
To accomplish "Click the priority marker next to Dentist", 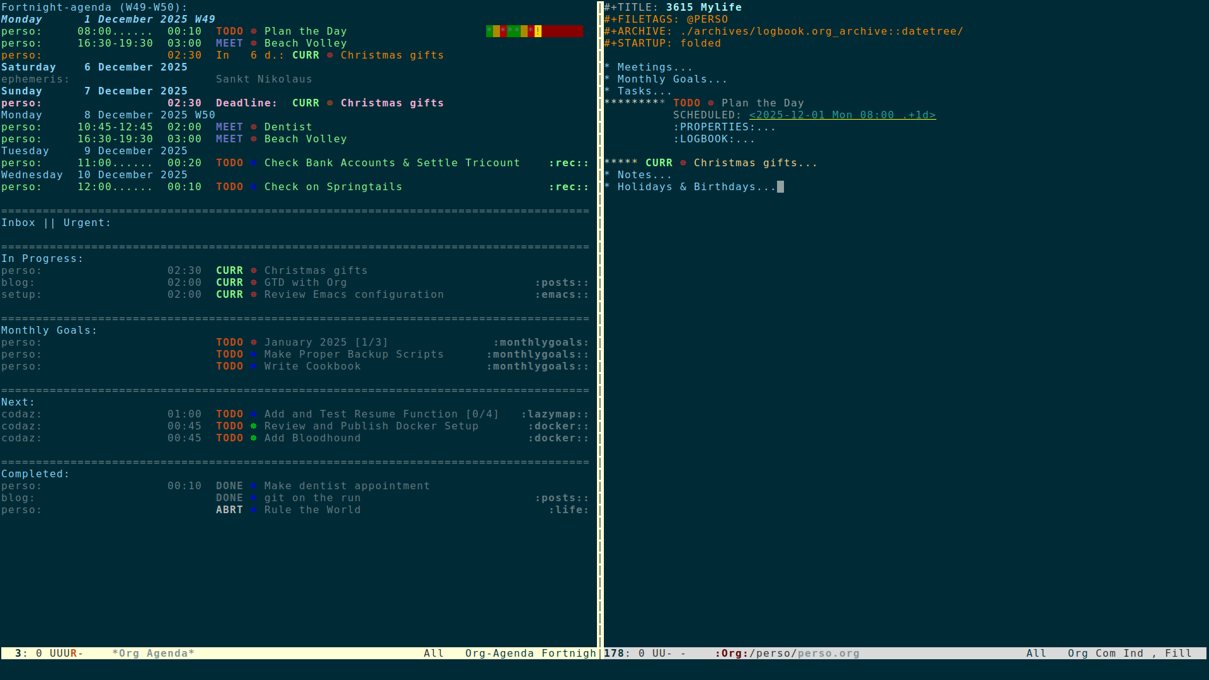I will (x=254, y=127).
